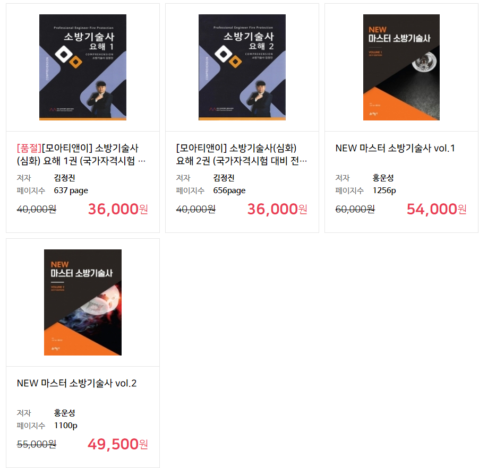This screenshot has height=468, width=479.
Task: Select the 36,000원 price of 요해 1권
Action: 118,209
